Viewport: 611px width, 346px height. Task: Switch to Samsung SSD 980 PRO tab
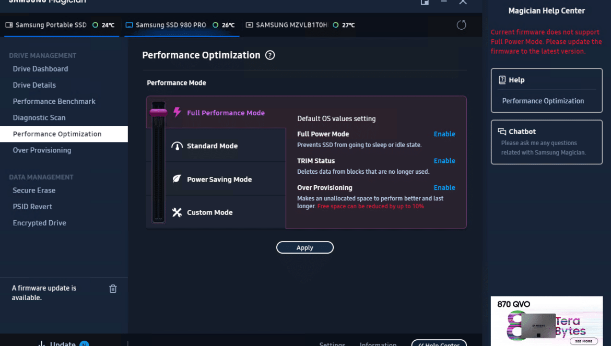click(182, 25)
